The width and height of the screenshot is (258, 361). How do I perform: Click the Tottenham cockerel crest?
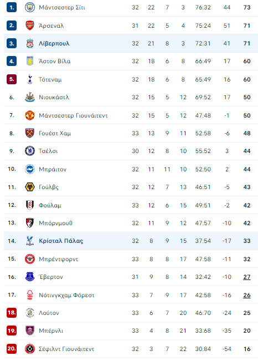pyautogui.click(x=30, y=79)
